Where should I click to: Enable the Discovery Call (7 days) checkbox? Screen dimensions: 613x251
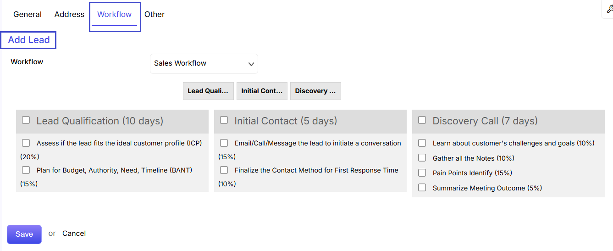tap(422, 120)
